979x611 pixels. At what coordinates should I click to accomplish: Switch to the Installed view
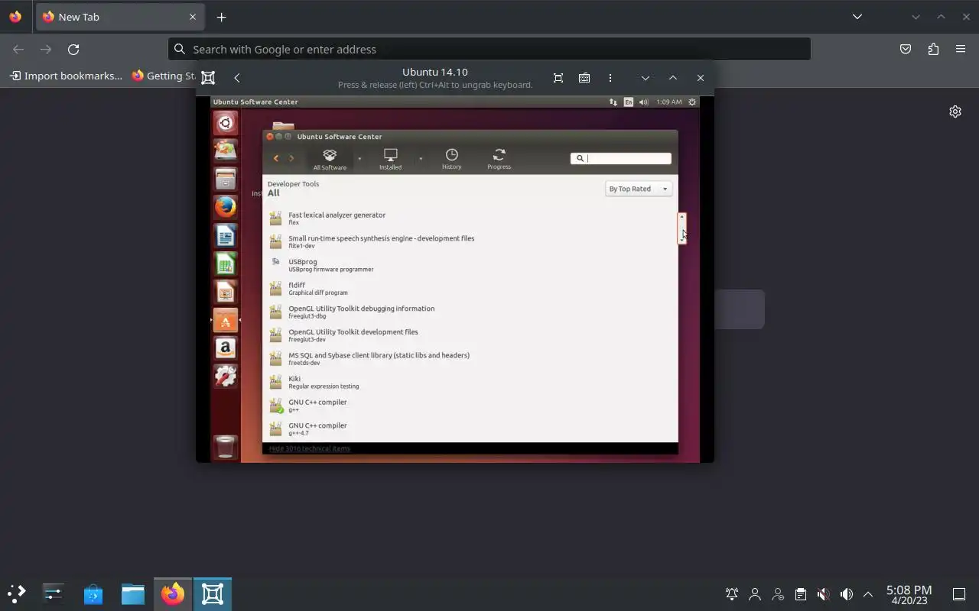(x=390, y=159)
